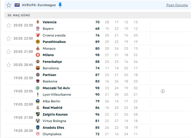Screen dimensions: 194x138
Task: Click the Zalgiris Kaunas final score 96
Action: coord(97,114)
